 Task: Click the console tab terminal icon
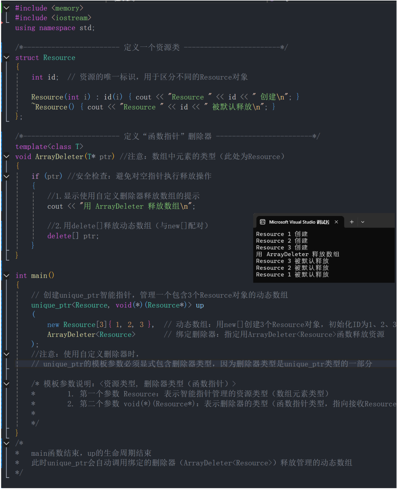(262, 222)
